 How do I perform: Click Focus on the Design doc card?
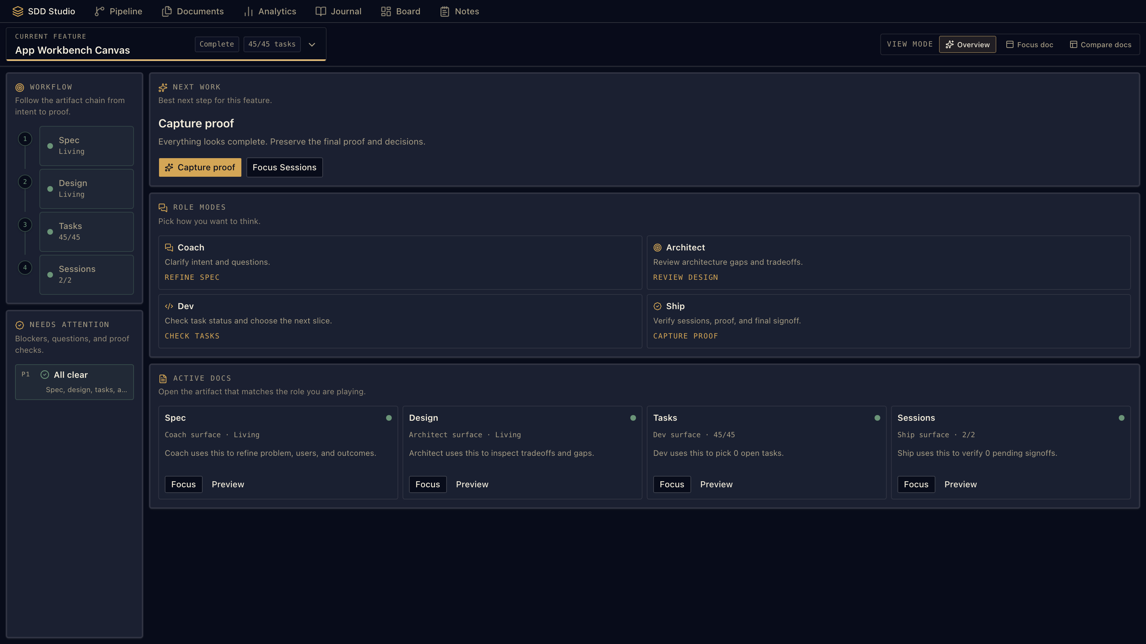pyautogui.click(x=428, y=484)
